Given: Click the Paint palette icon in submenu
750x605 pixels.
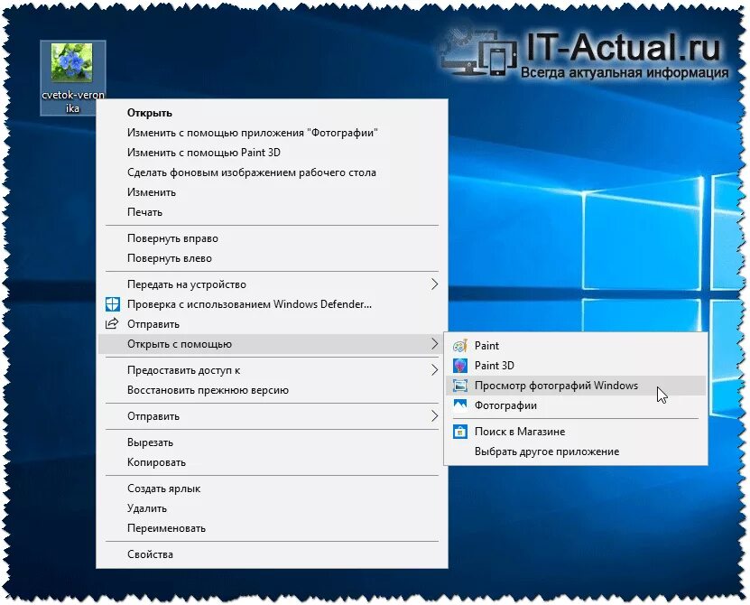Looking at the screenshot, I should pyautogui.click(x=460, y=345).
